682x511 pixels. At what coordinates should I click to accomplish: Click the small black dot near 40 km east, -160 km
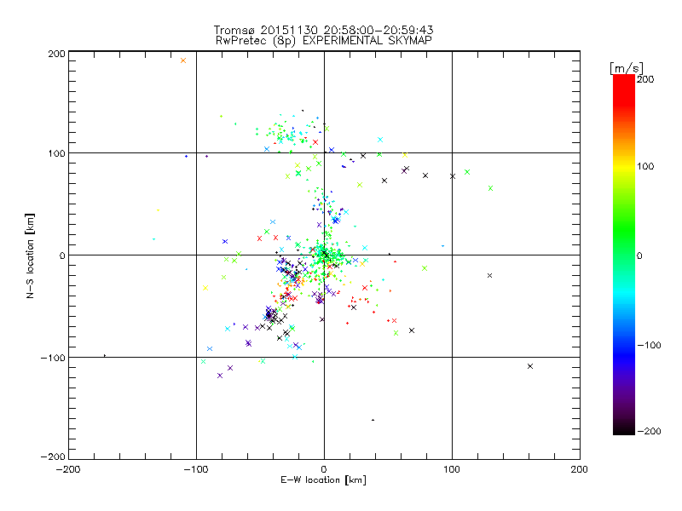(x=373, y=420)
